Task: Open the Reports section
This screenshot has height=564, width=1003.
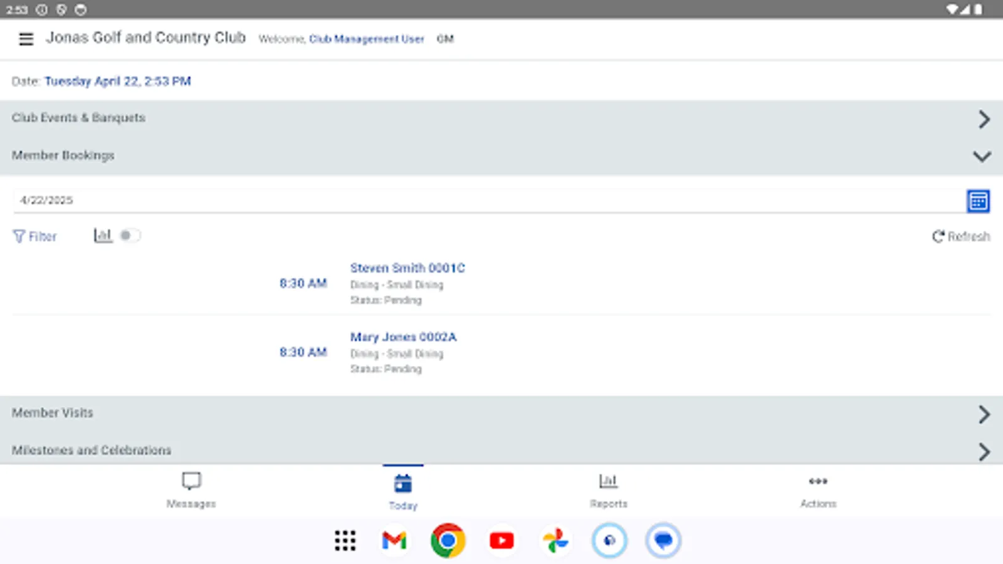Action: click(609, 491)
